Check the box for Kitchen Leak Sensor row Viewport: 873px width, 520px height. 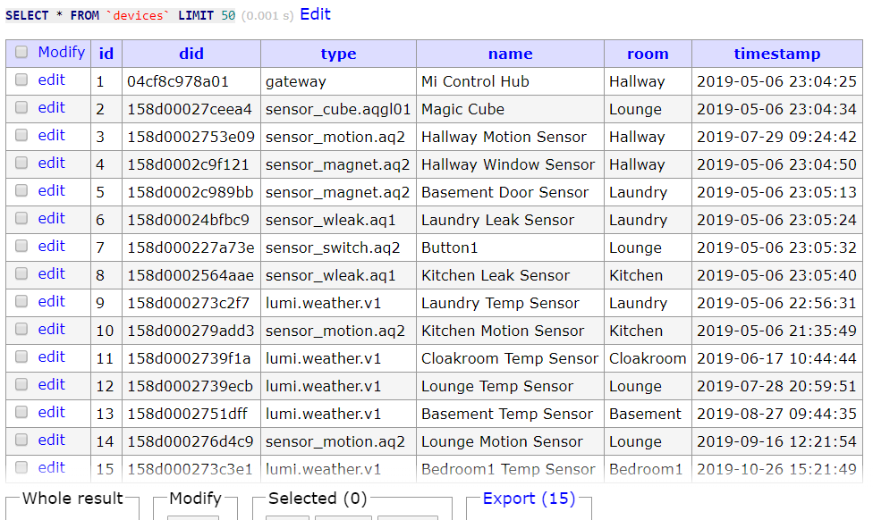(x=21, y=273)
